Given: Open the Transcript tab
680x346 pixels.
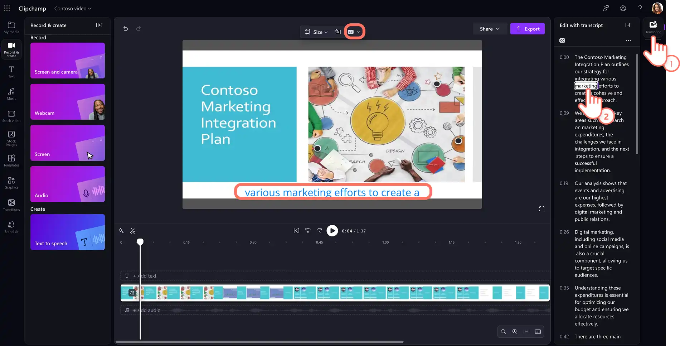Looking at the screenshot, I should 653,27.
